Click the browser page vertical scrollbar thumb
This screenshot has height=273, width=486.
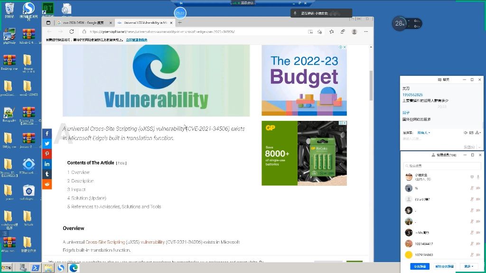[x=371, y=85]
